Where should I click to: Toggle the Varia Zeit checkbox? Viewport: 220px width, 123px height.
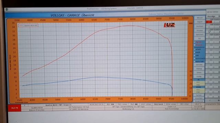click(195, 61)
